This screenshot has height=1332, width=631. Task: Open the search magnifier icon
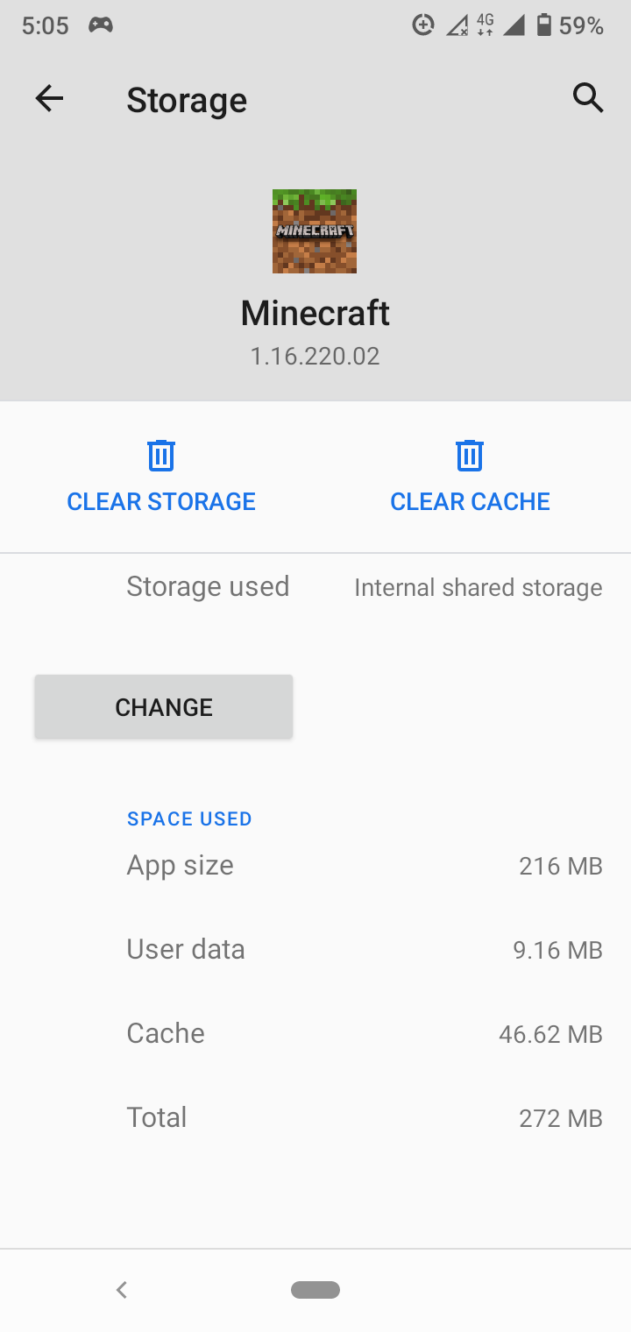point(588,98)
